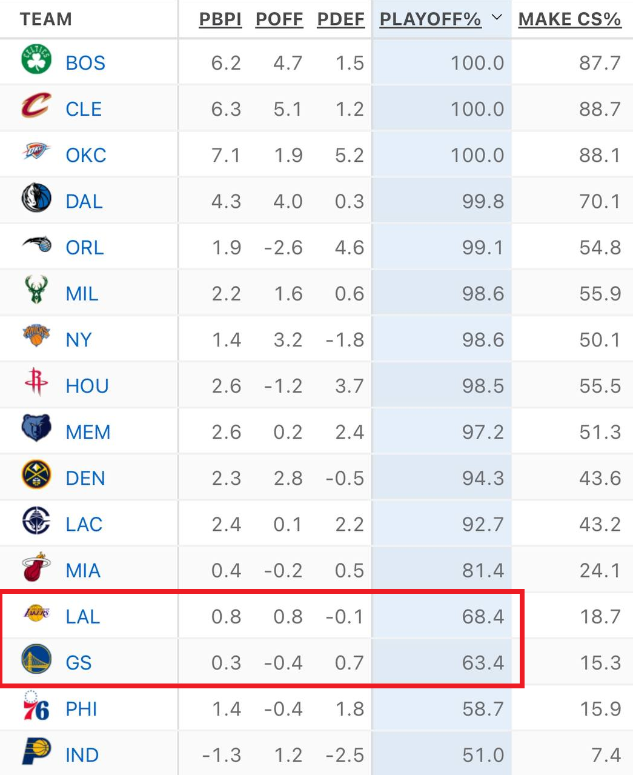Click the Denver Nuggets logo icon
This screenshot has width=633, height=775.
[36, 475]
